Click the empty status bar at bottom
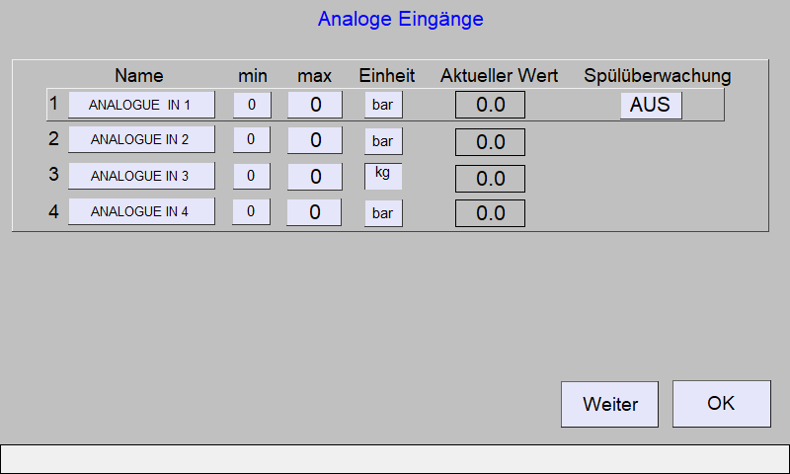This screenshot has height=474, width=790. (x=395, y=458)
